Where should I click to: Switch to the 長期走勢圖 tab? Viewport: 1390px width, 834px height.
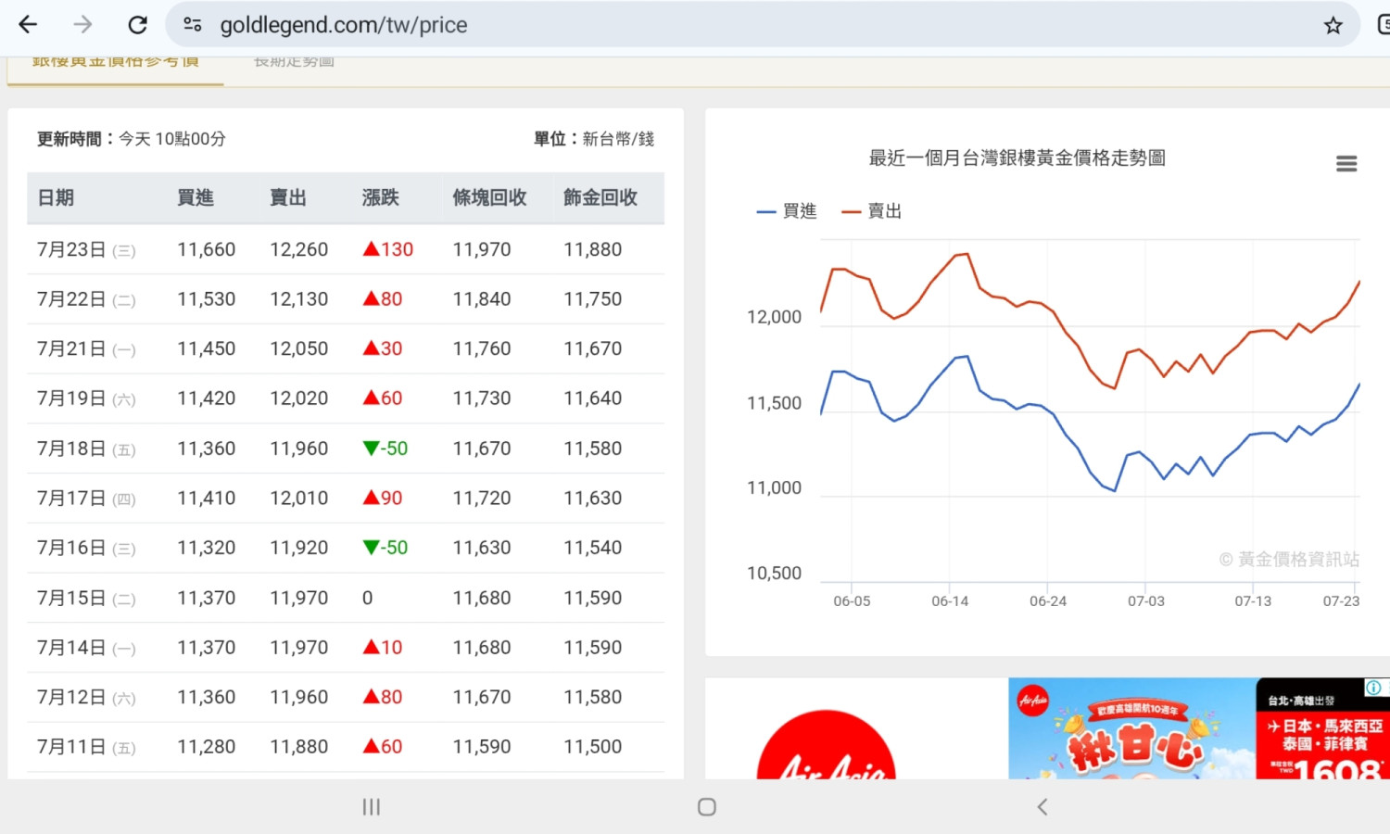pyautogui.click(x=294, y=64)
